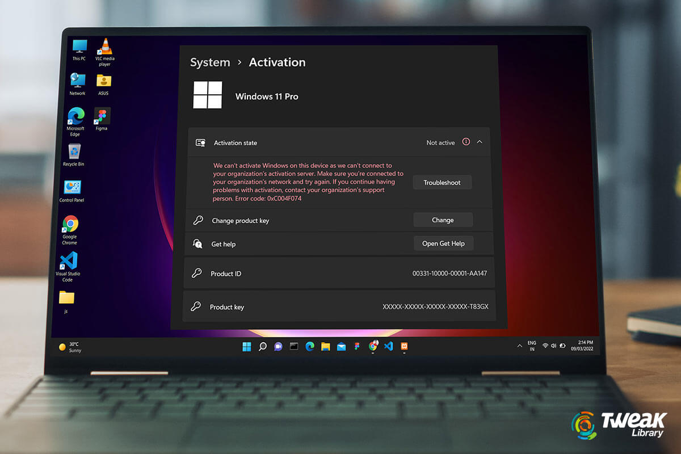This screenshot has height=454, width=681.
Task: Open Windows Terminal from the taskbar
Action: point(294,346)
